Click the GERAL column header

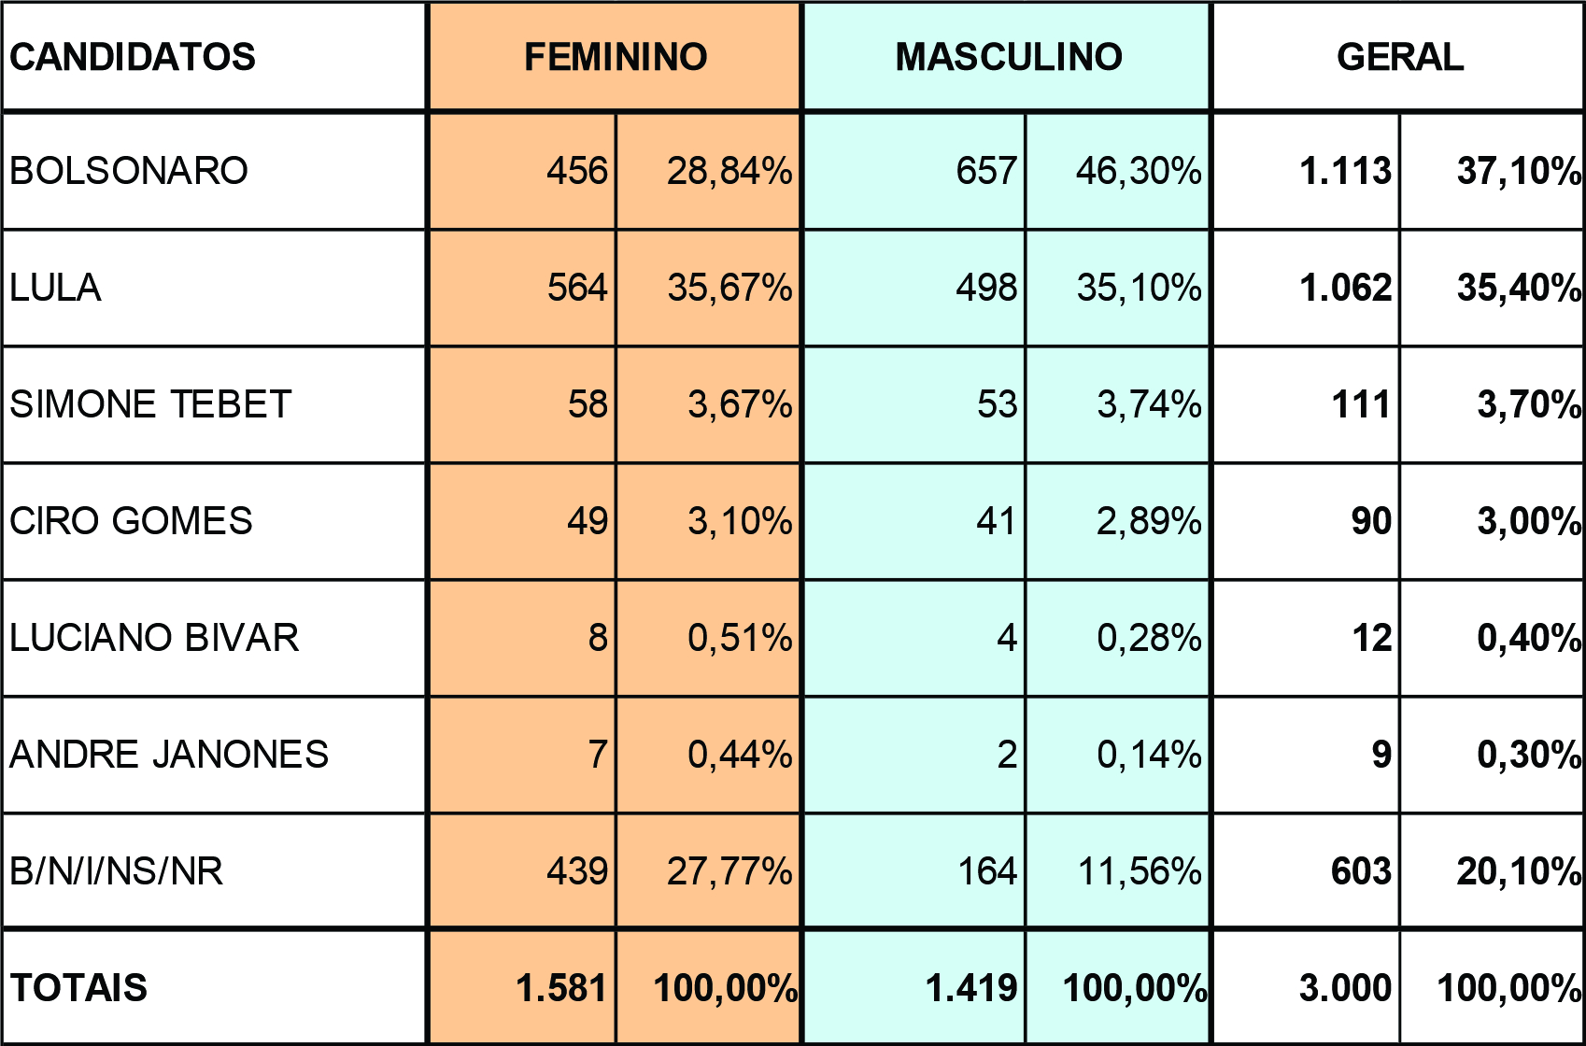coord(1398,57)
